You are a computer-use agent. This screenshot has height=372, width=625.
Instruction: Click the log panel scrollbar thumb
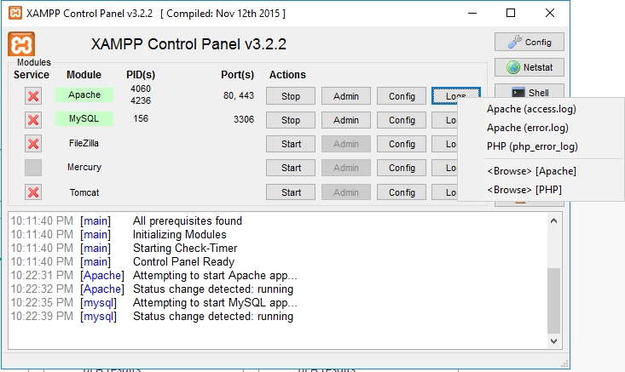pyautogui.click(x=553, y=300)
